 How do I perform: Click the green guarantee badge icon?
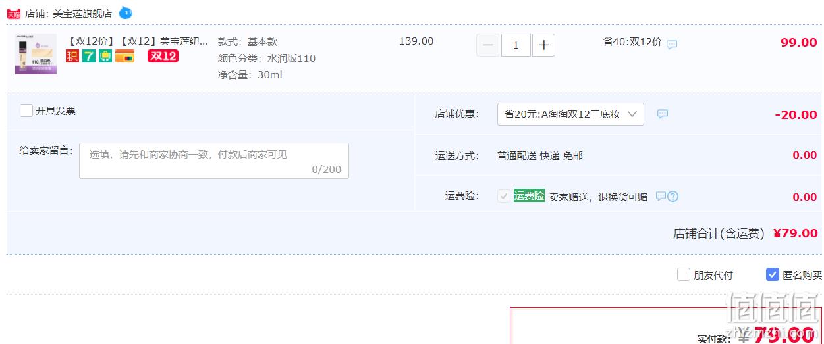(105, 56)
